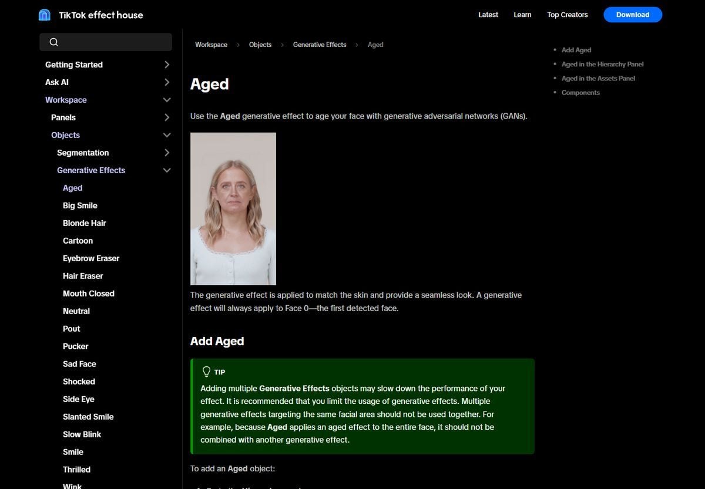Click the aged woman example image
This screenshot has height=489, width=705.
point(233,209)
